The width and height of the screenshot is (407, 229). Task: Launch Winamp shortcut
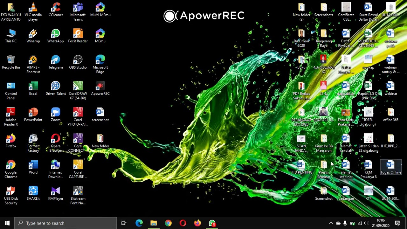33,36
